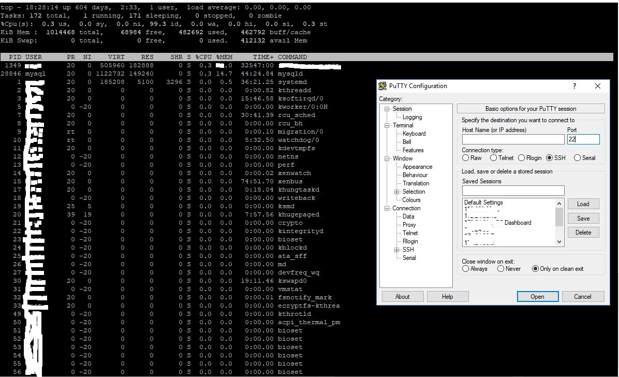This screenshot has height=377, width=619.
Task: Choose the Raw connection type
Action: pyautogui.click(x=466, y=158)
